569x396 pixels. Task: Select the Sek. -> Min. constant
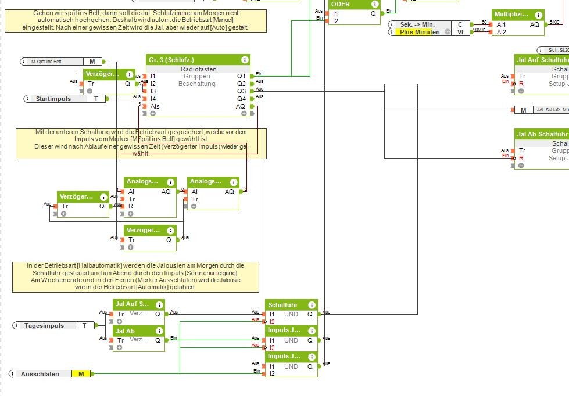(429, 24)
